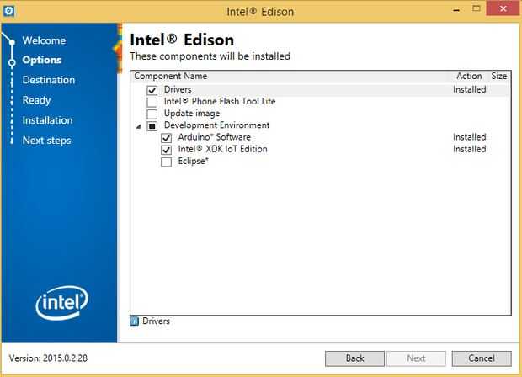Click the Size column header
This screenshot has width=522, height=377.
coord(499,77)
